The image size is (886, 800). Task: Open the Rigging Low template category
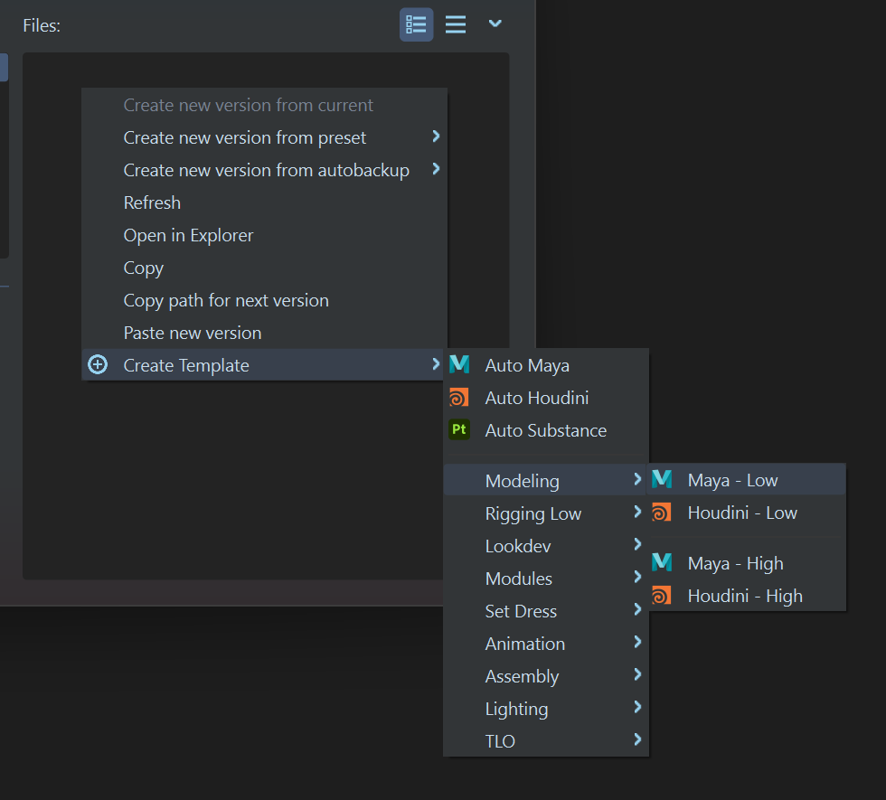546,513
